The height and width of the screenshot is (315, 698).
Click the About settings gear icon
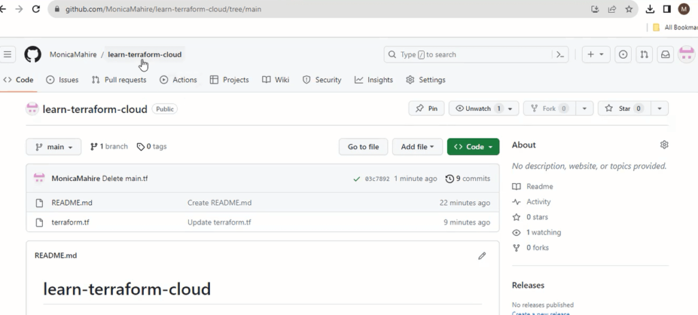click(x=664, y=145)
